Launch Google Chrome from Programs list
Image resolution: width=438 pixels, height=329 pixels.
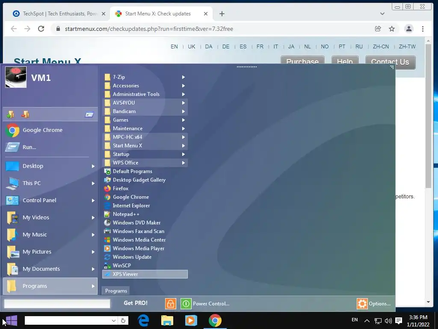(145, 197)
